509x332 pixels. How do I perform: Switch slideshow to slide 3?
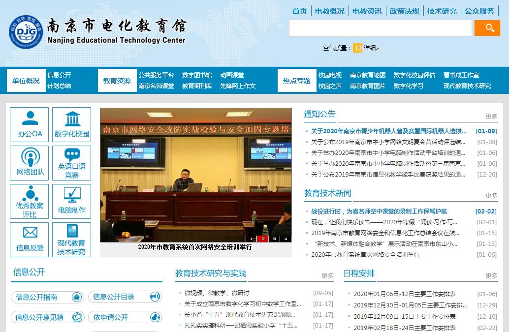click(x=274, y=239)
